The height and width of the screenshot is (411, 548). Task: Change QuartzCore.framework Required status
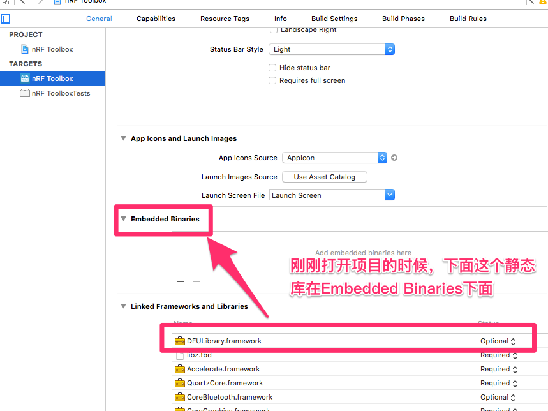(x=499, y=383)
